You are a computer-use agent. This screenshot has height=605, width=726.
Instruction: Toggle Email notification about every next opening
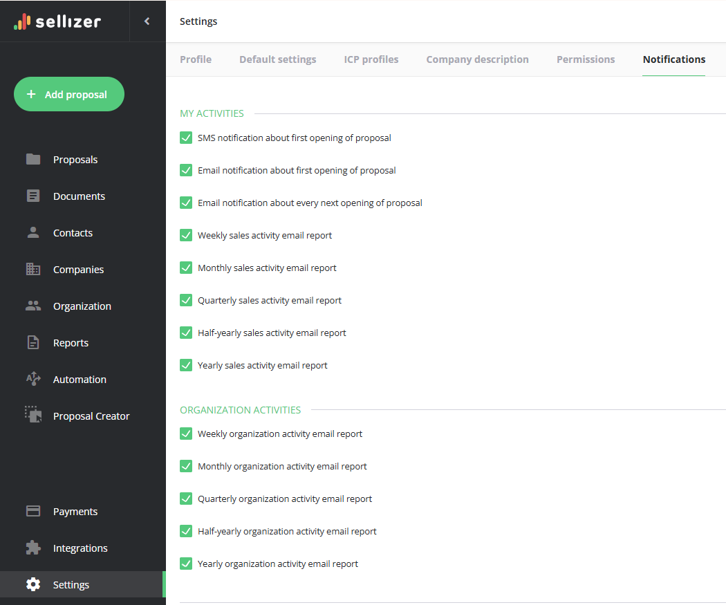[186, 203]
